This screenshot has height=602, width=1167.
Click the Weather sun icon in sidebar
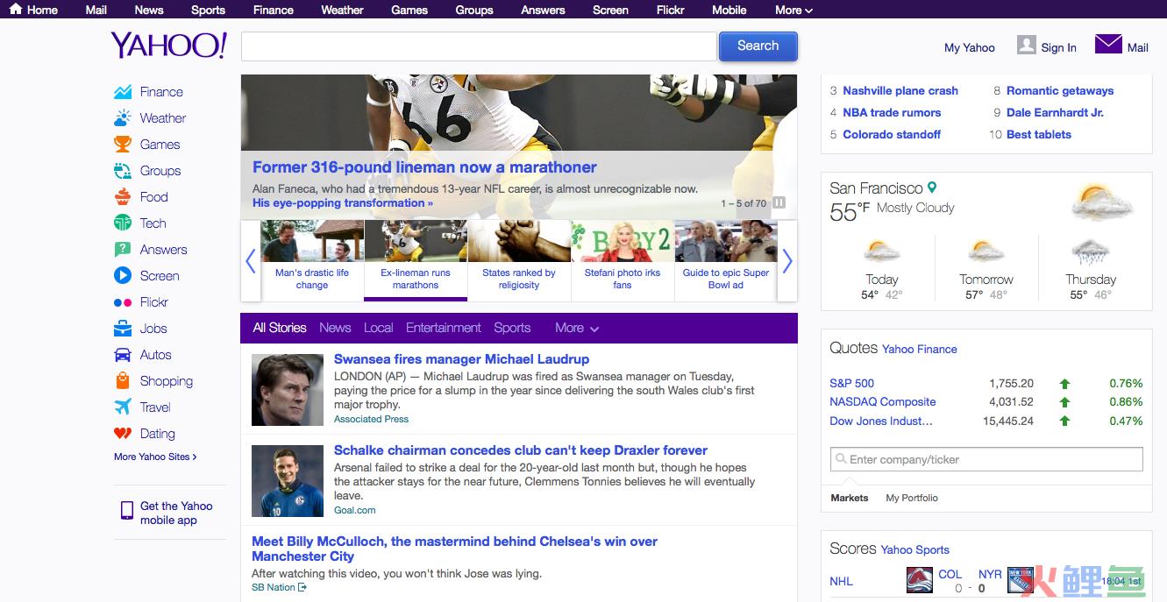[x=123, y=118]
